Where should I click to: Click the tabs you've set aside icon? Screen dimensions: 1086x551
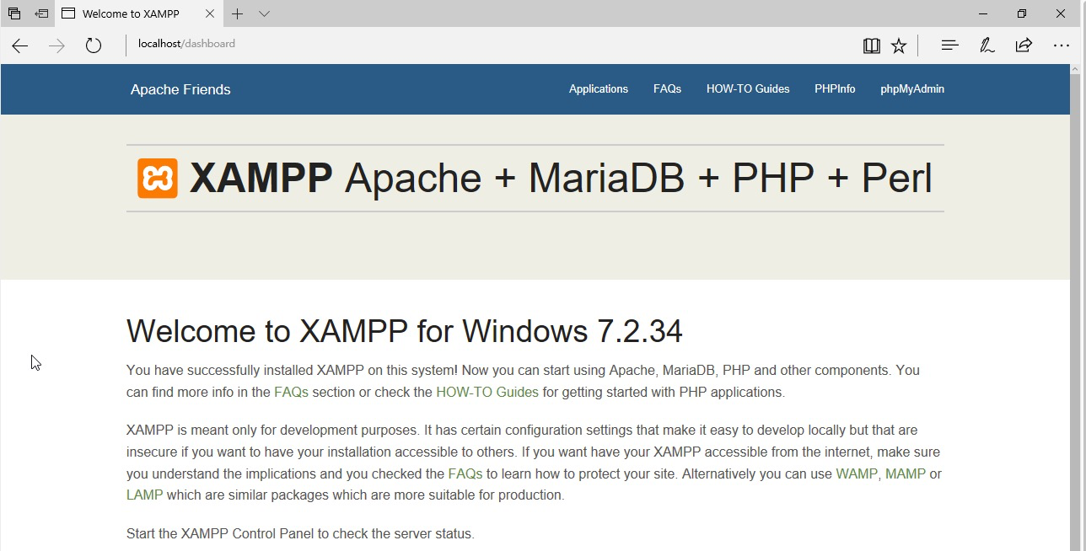[14, 13]
